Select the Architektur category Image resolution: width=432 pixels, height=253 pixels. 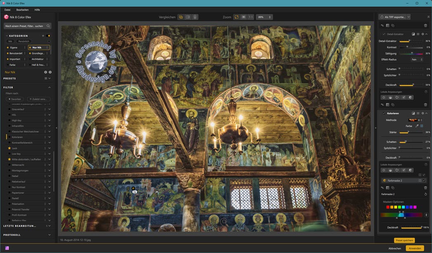coord(38,59)
